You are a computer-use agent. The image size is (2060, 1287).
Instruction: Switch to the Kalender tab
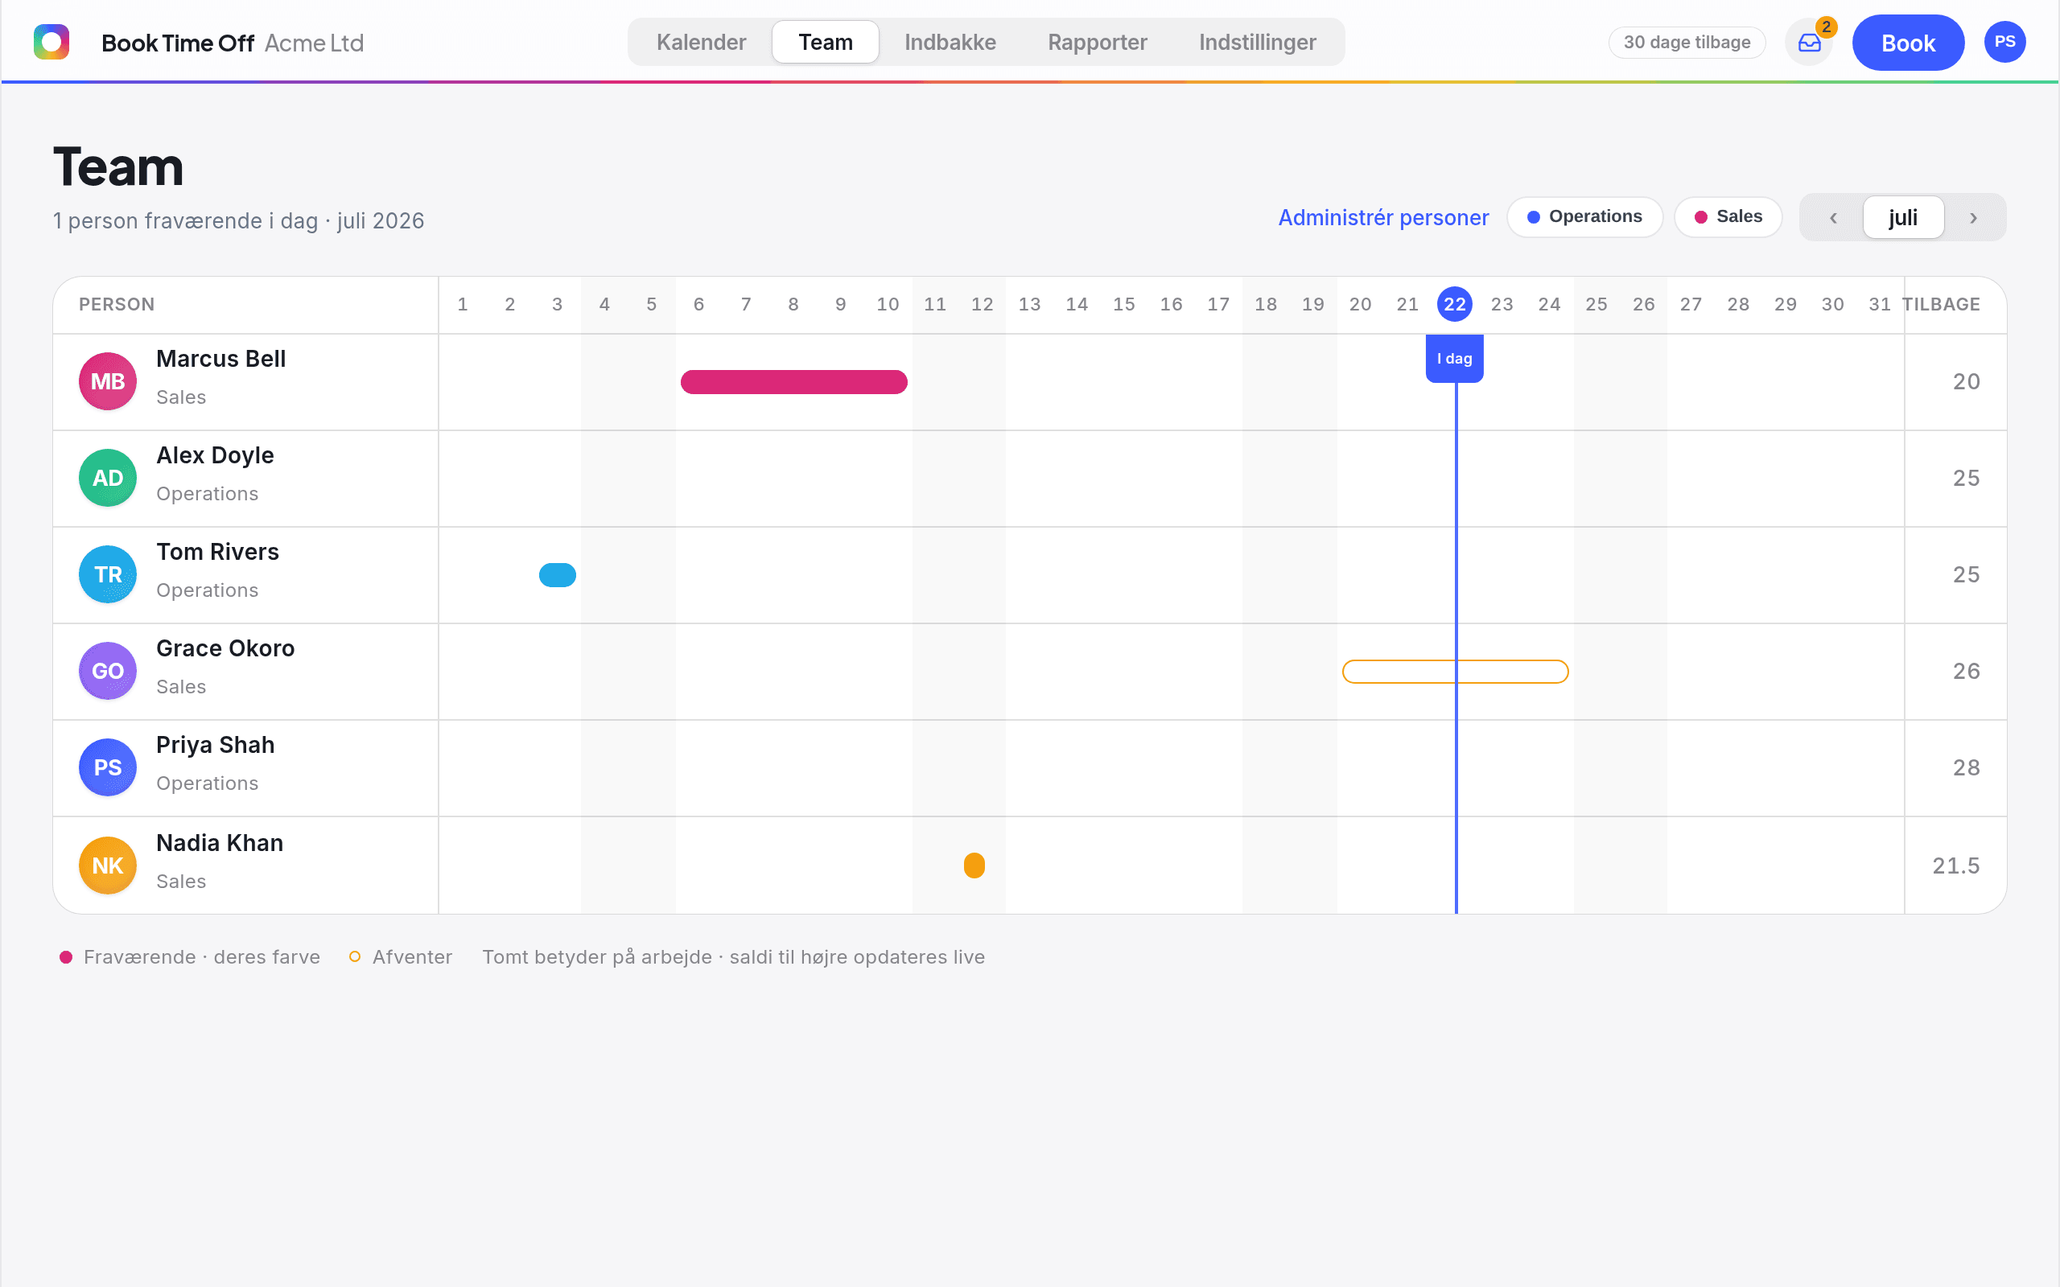point(702,43)
